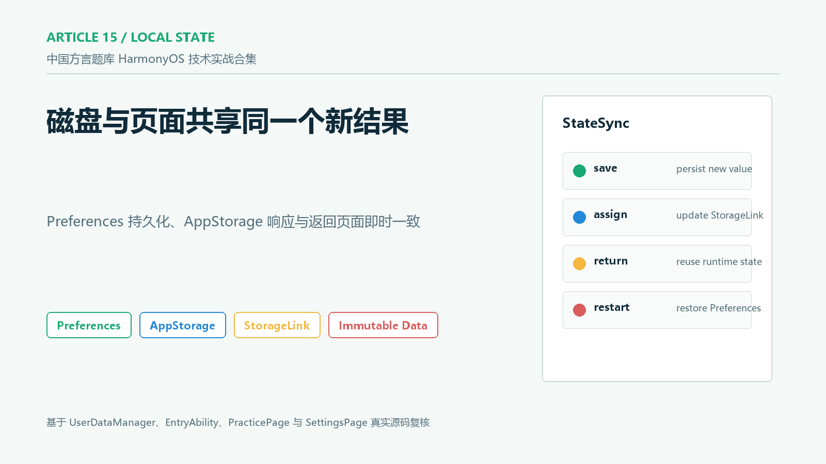
Task: Click the AppStorage tag
Action: click(x=183, y=325)
